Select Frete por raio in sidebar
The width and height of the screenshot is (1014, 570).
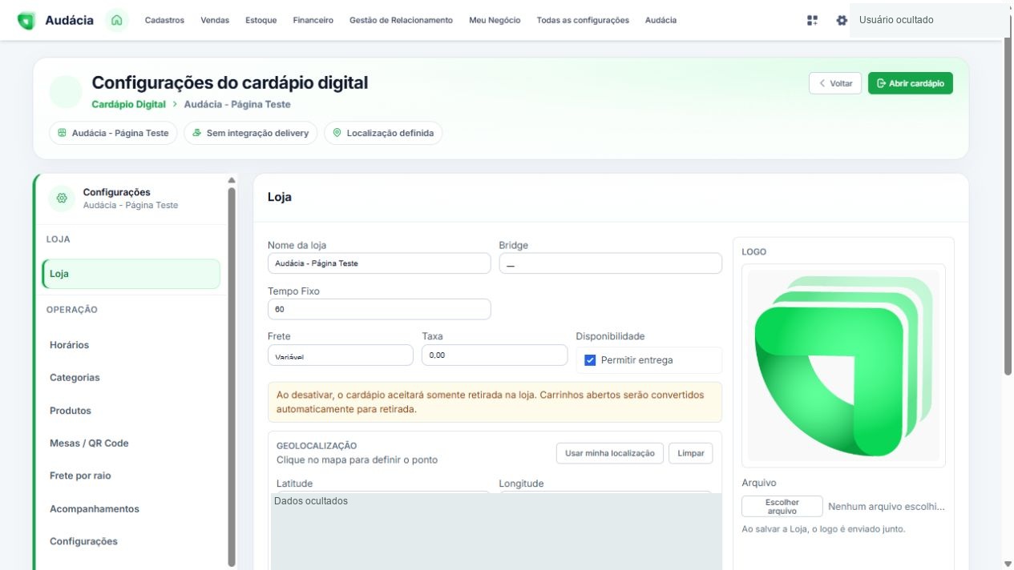point(131,476)
